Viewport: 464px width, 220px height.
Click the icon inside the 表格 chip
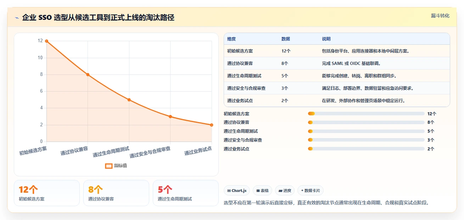point(258,191)
